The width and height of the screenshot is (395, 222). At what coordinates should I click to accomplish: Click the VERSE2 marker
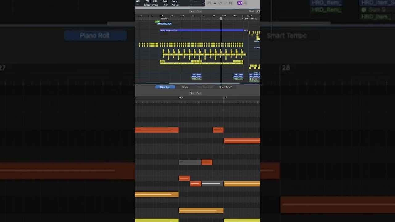(253, 19)
